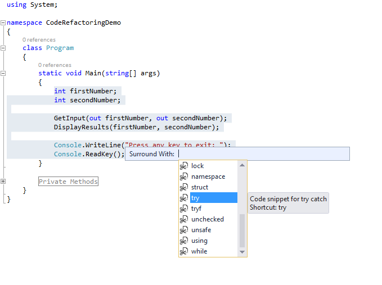The width and height of the screenshot is (382, 285).
Task: Click the 'int firstNumber;' declaration
Action: pyautogui.click(x=86, y=91)
